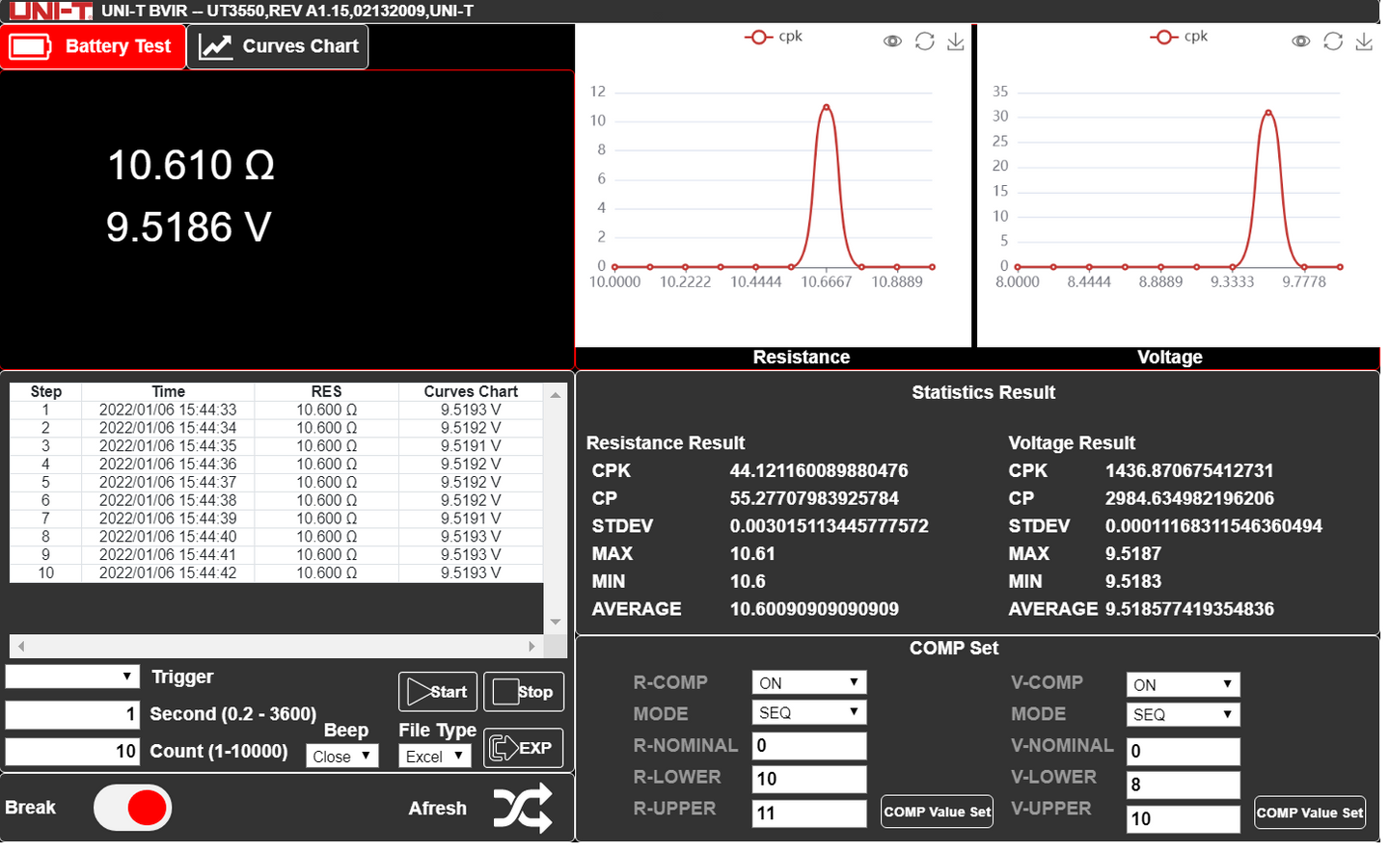Click the Stop button

(x=523, y=692)
